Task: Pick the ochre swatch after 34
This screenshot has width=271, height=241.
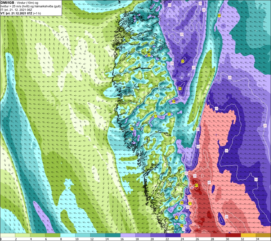Action: click(263, 235)
